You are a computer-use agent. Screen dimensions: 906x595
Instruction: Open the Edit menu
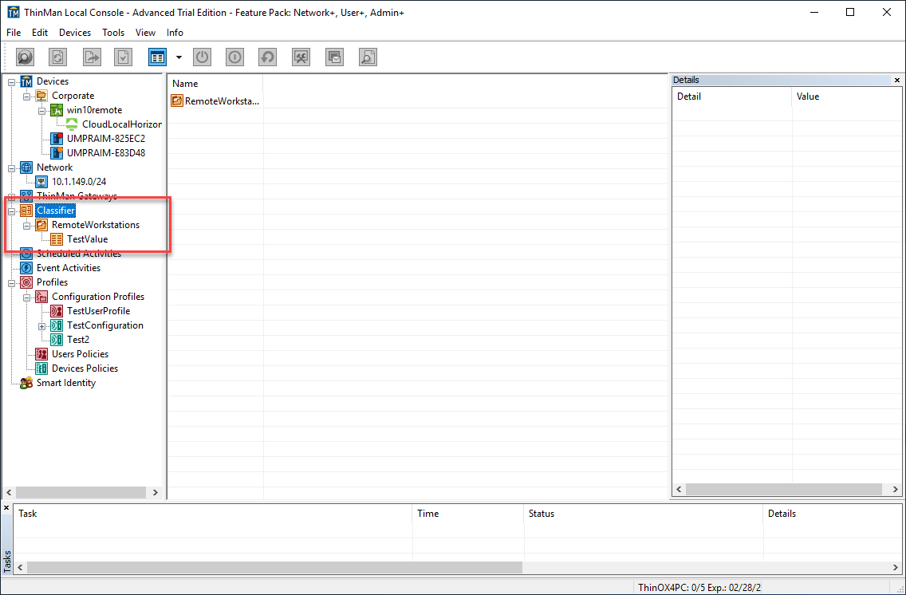click(40, 33)
